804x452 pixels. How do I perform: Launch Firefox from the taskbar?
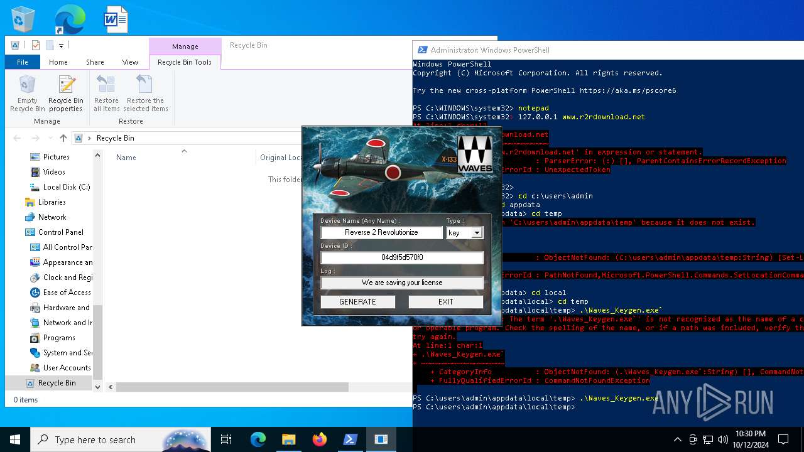[x=319, y=439]
